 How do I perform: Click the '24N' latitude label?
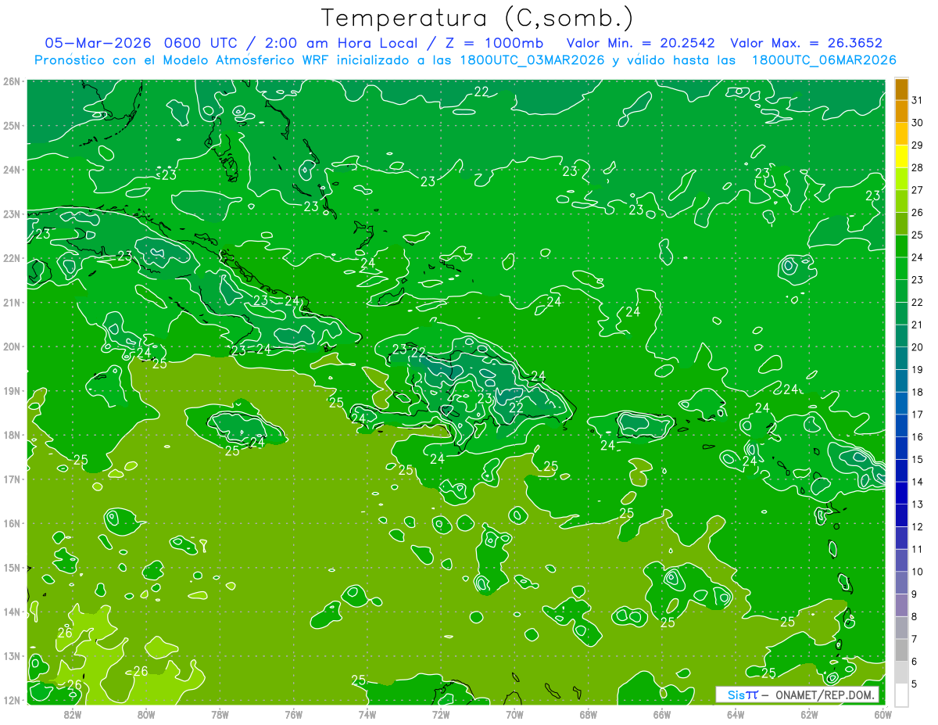click(12, 170)
